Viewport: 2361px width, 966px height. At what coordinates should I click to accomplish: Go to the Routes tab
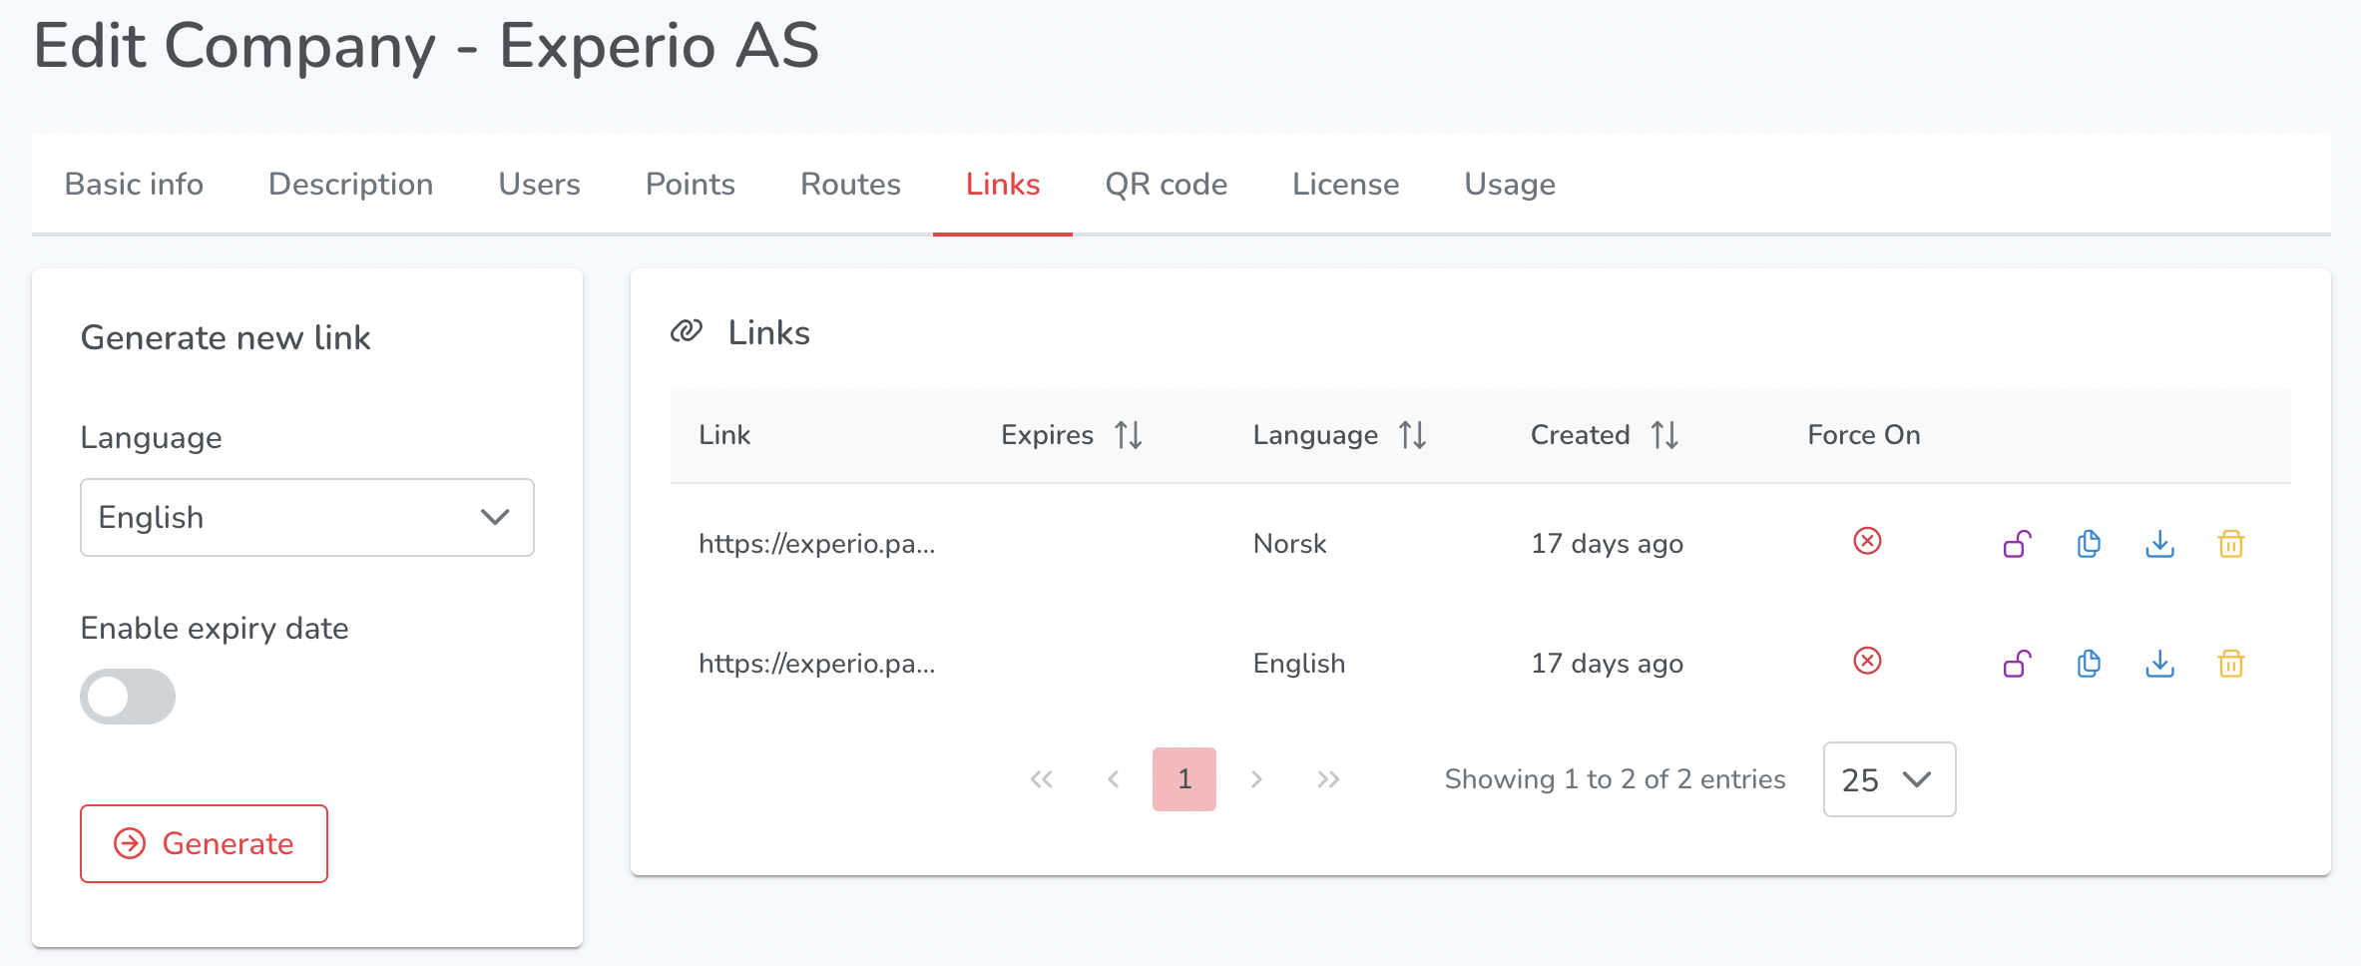click(850, 185)
